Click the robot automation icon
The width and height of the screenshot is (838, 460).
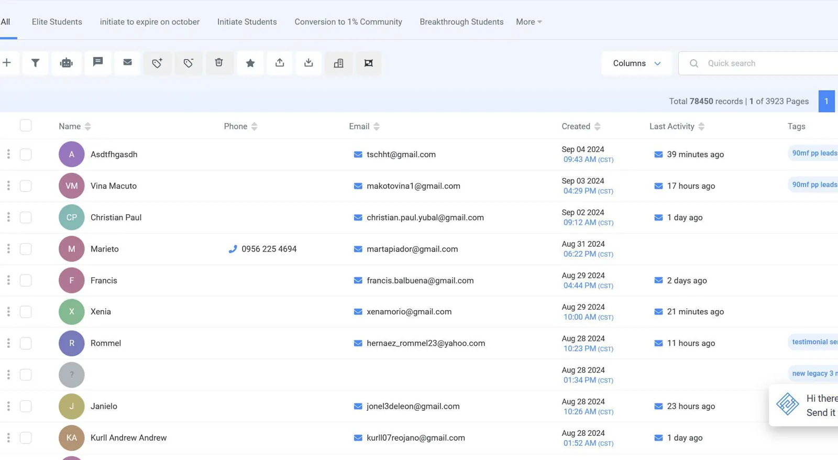[x=67, y=63]
